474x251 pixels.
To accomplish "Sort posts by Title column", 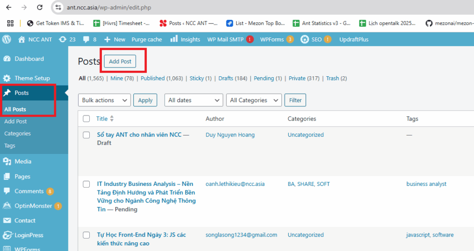I will pos(105,119).
